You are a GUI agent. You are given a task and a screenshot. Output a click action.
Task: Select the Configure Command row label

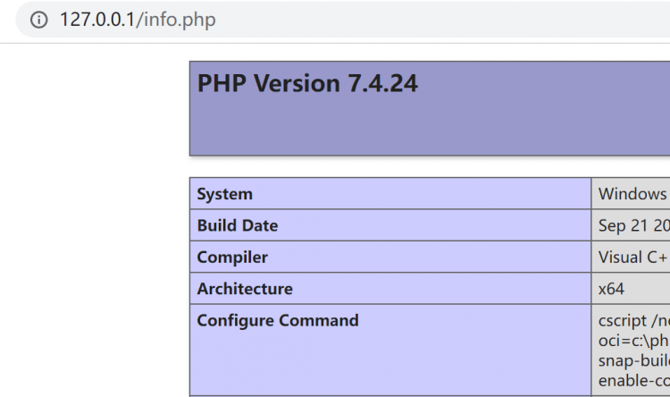pos(278,321)
